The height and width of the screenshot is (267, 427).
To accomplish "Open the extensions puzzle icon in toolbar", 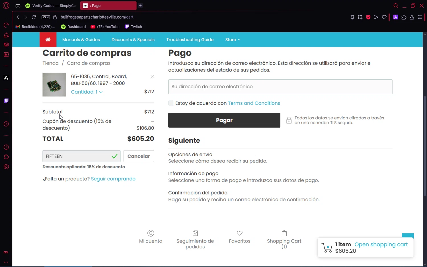I will pos(404,17).
